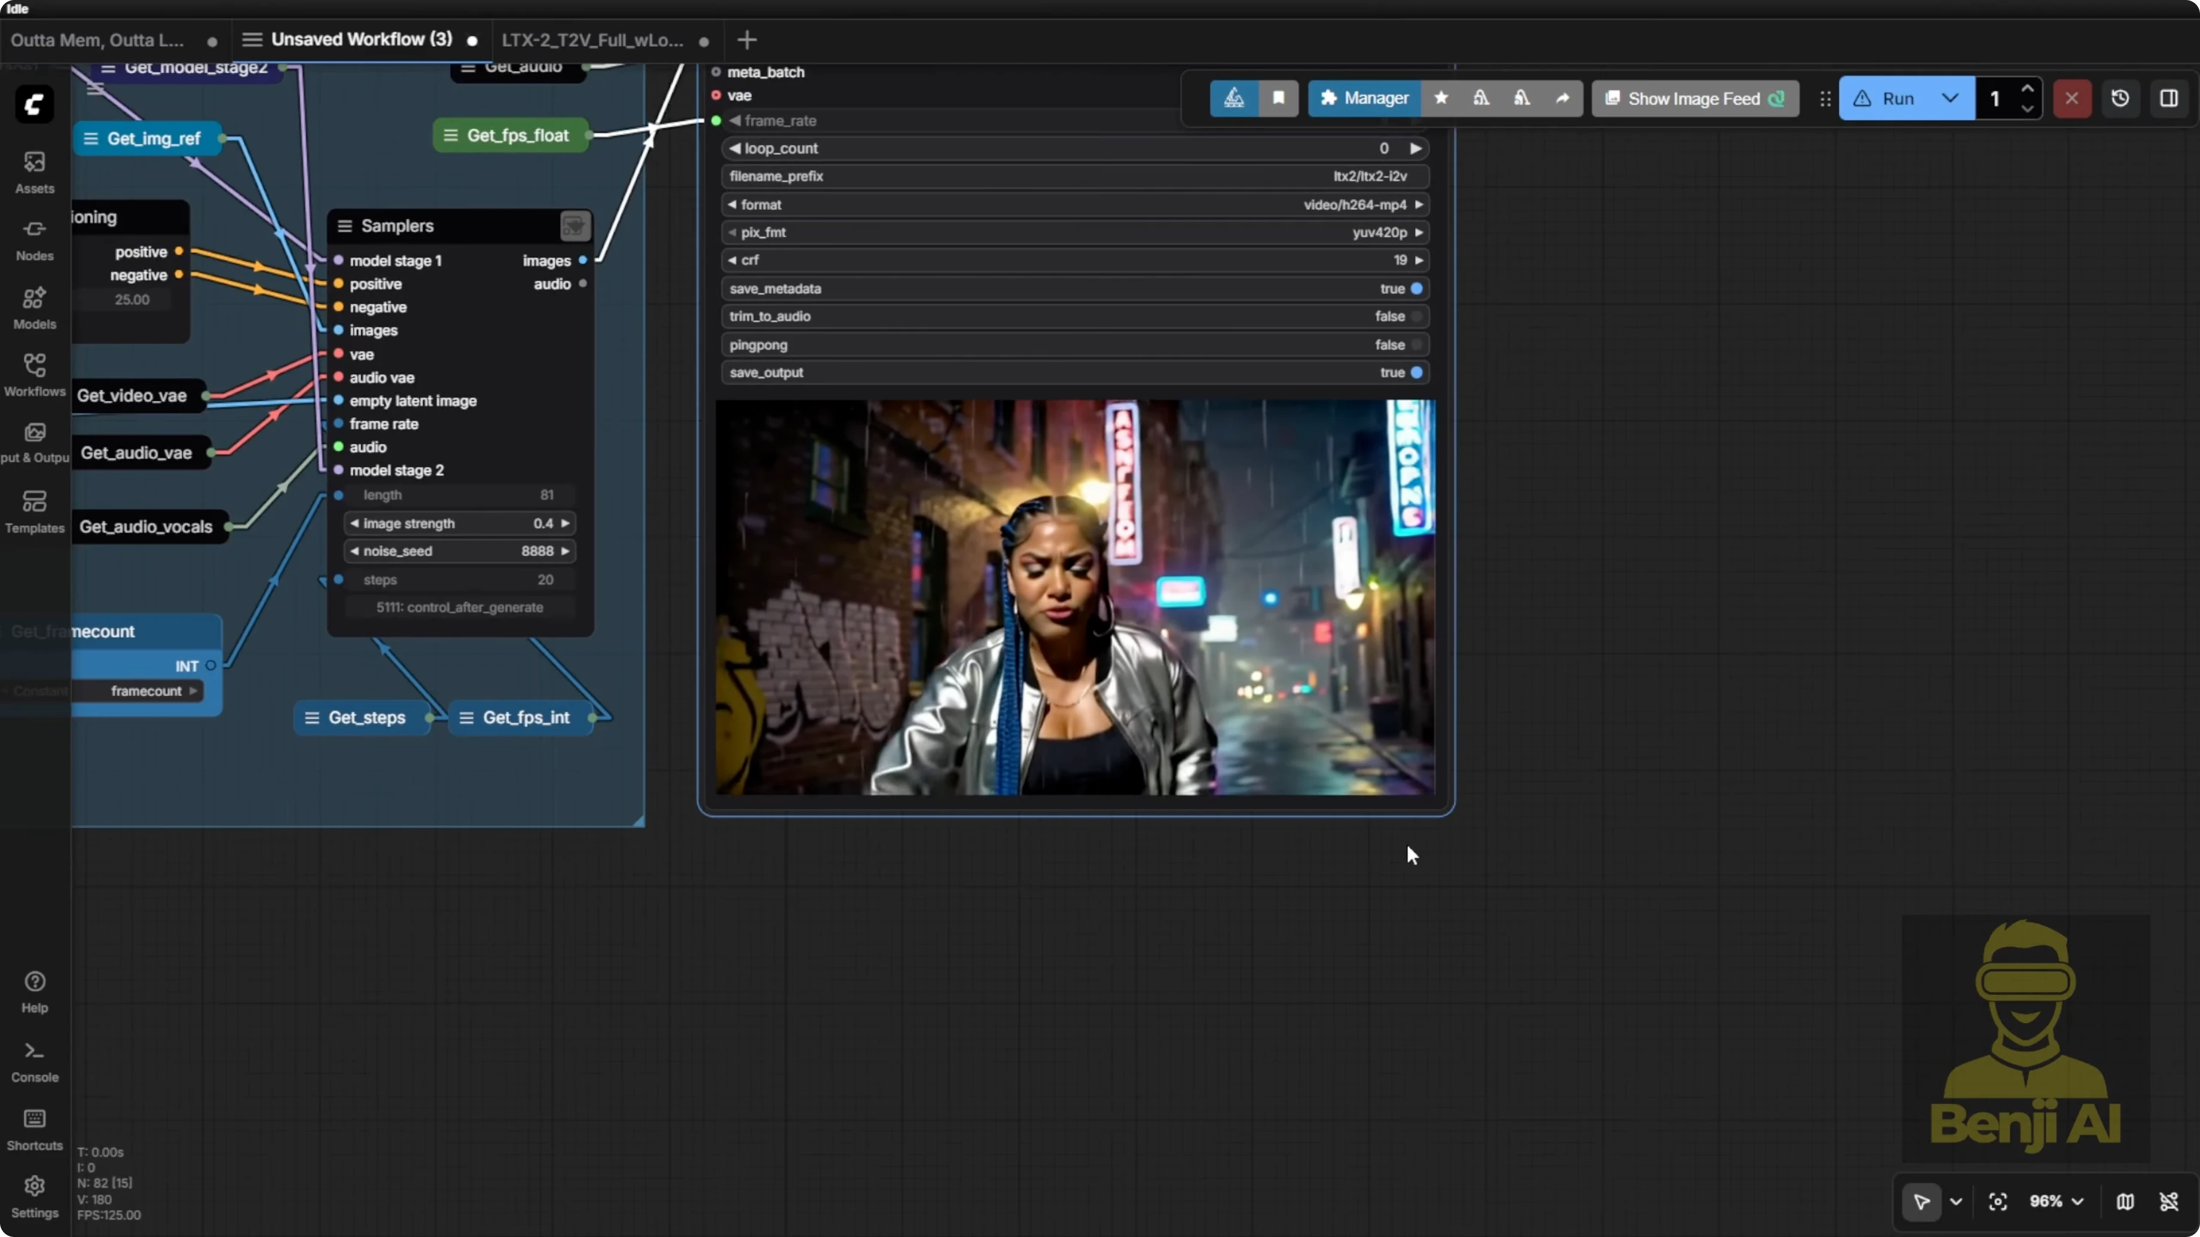Toggle the right side panel icon
This screenshot has height=1237, width=2200.
pos(2168,98)
